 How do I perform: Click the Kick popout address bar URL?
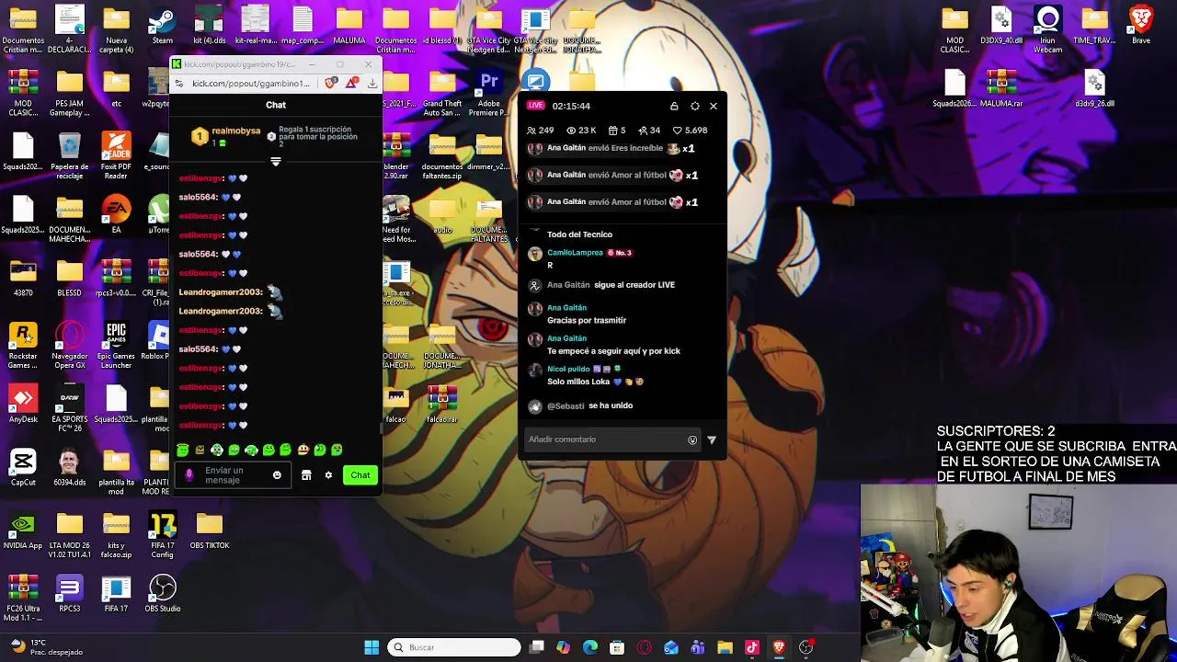251,84
